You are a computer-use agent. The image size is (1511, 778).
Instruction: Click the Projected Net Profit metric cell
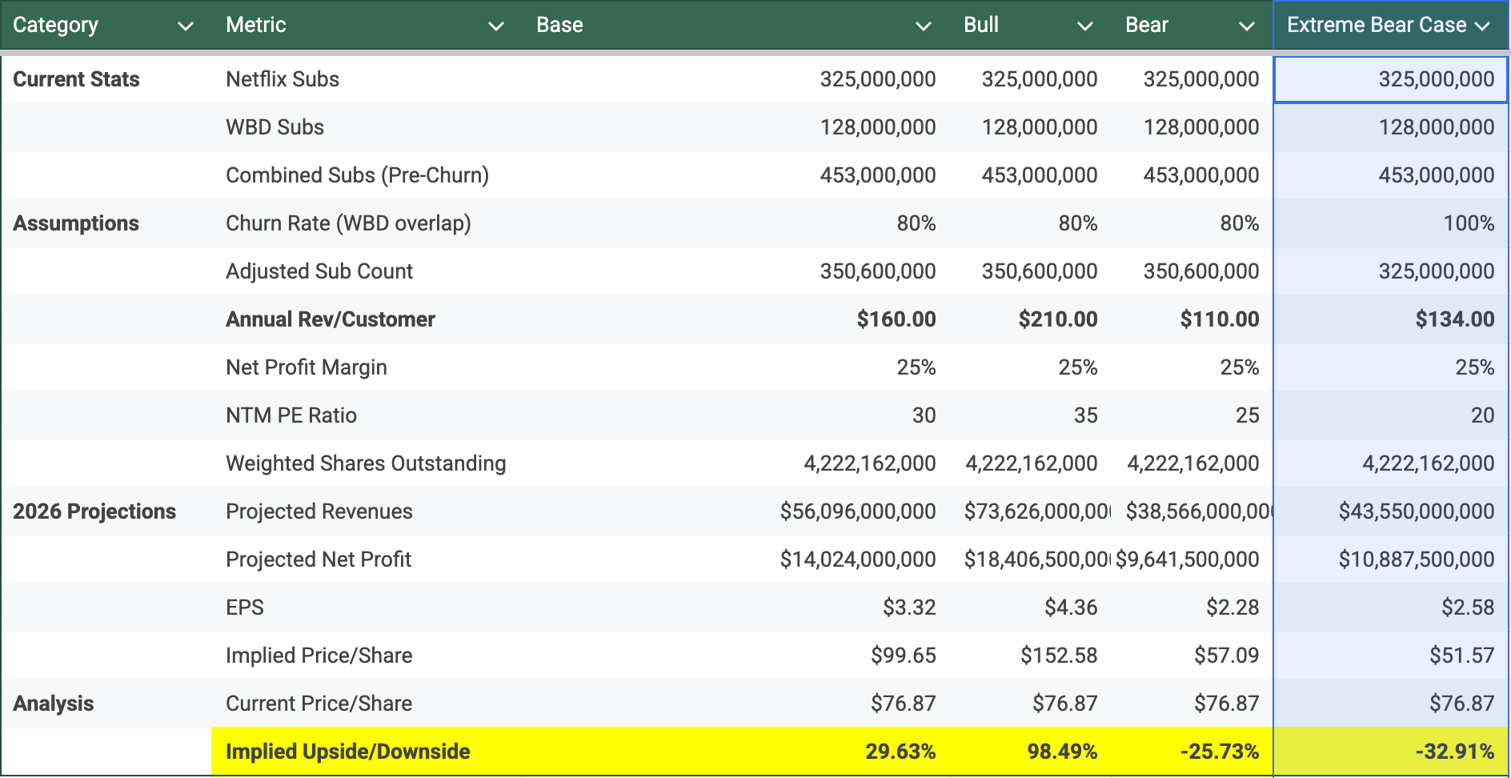tap(367, 559)
